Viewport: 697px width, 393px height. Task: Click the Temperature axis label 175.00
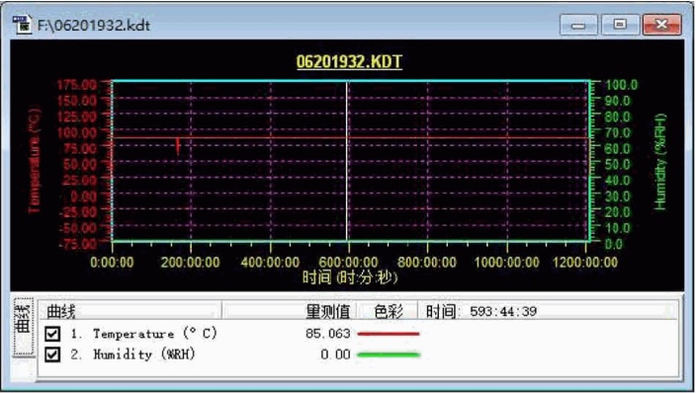tap(77, 84)
